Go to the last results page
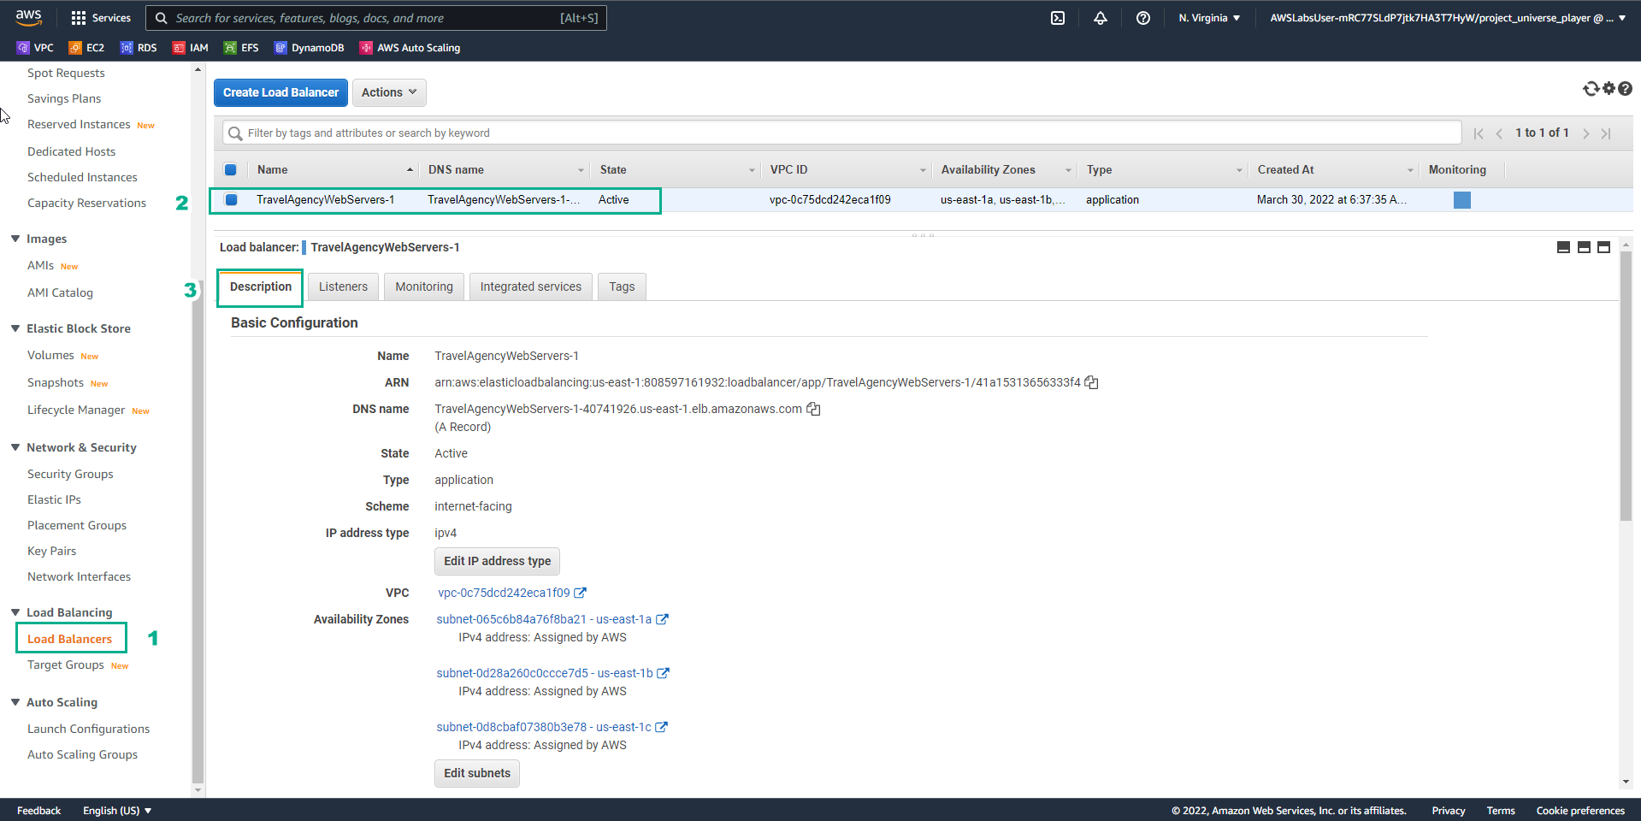 (x=1606, y=133)
